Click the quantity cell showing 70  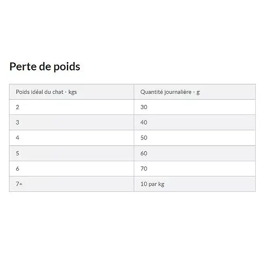pos(195,169)
